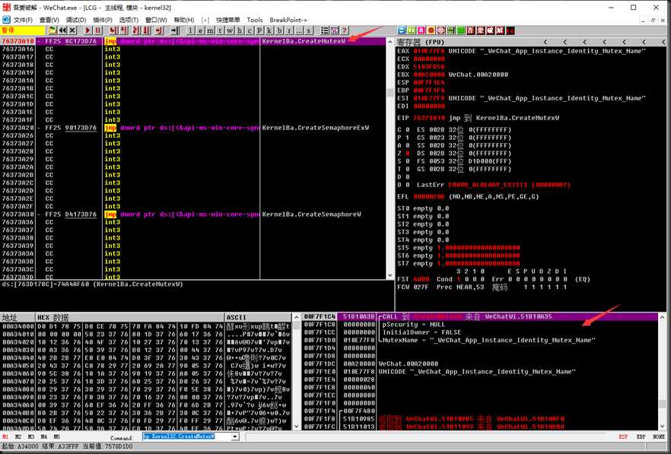Select memory tab M3
This screenshot has width=671, height=454.
click(x=30, y=437)
